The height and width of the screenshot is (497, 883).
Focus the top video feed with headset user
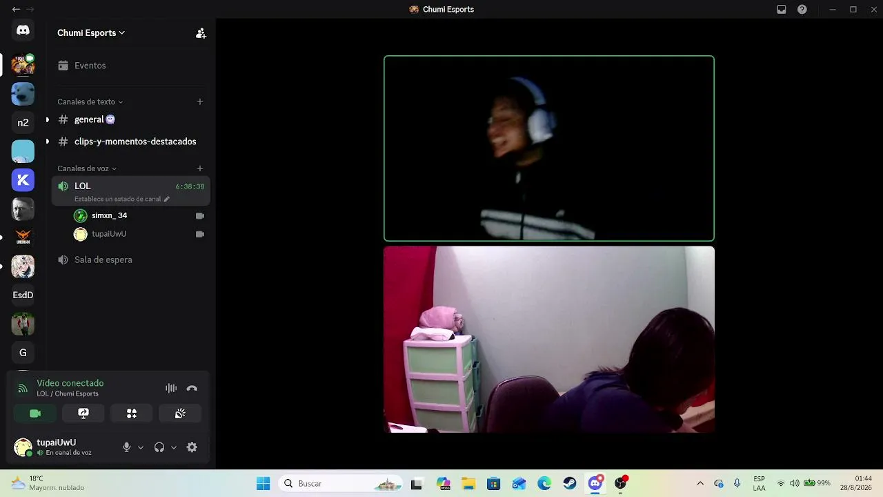click(x=549, y=148)
